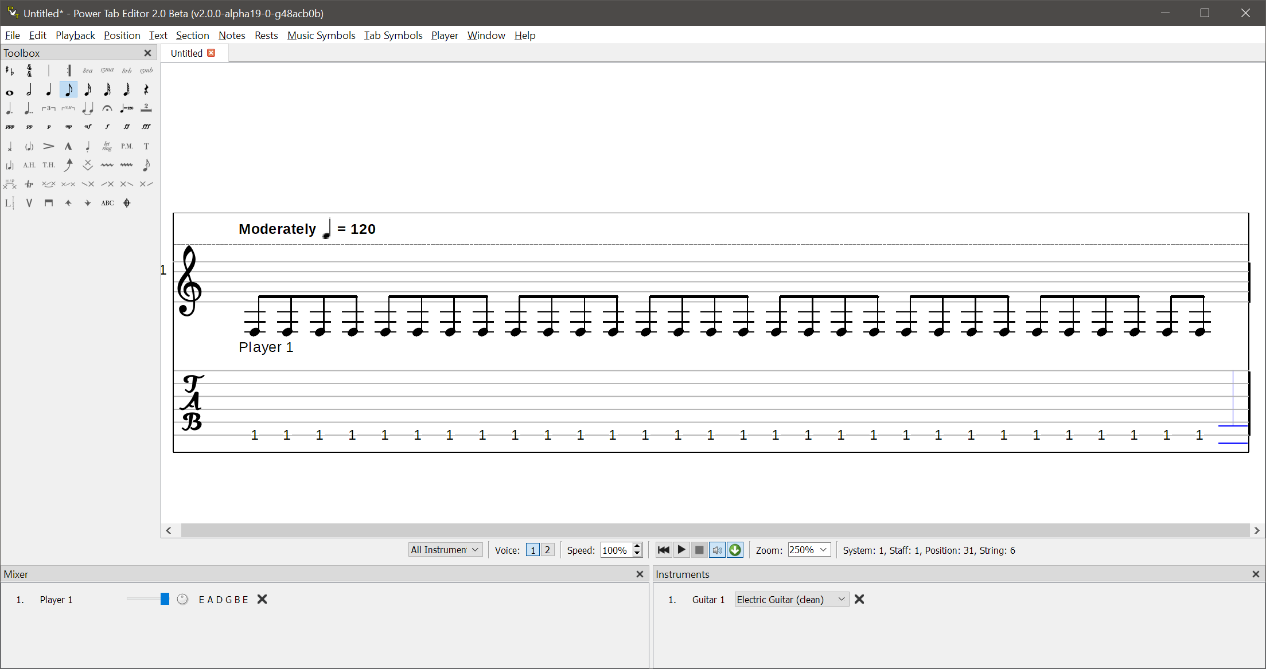
Task: Remove Player 1 with its X button
Action: tap(262, 599)
